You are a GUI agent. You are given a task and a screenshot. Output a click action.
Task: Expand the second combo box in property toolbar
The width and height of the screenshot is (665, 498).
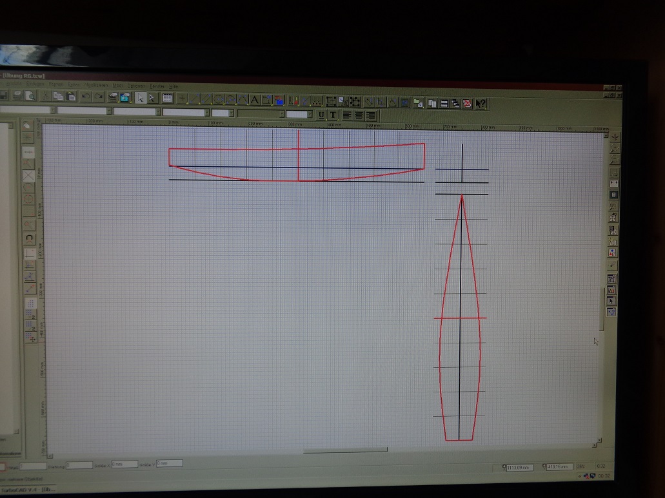point(107,111)
